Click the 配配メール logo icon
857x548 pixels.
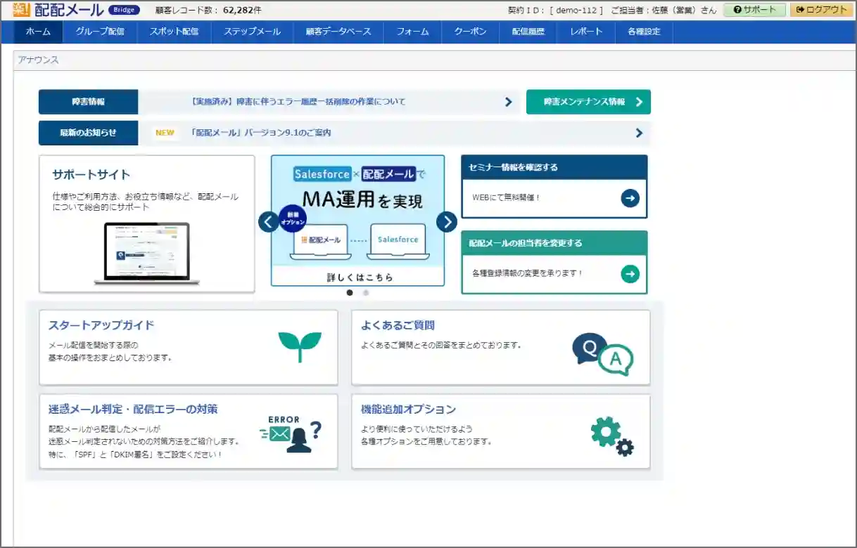(18, 9)
